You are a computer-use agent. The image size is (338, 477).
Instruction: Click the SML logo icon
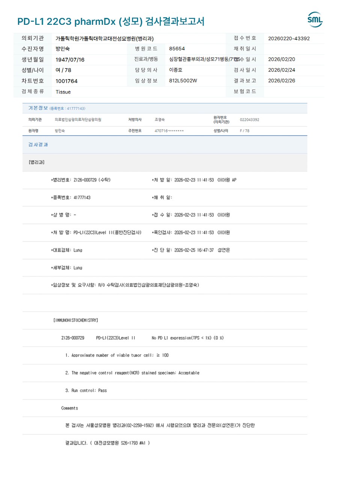[315, 20]
